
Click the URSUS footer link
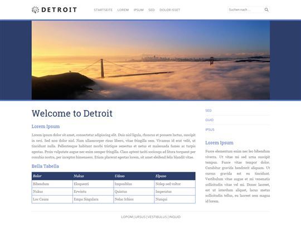pyautogui.click(x=140, y=217)
